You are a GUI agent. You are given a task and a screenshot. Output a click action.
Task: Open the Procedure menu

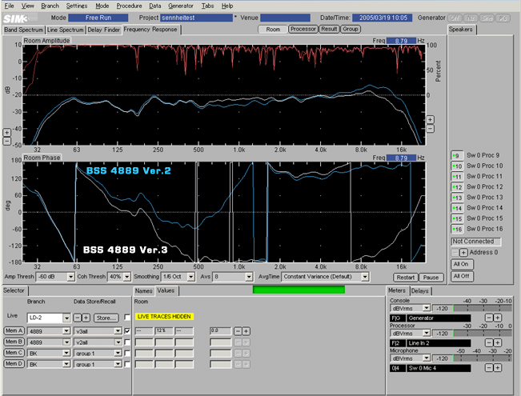point(129,6)
